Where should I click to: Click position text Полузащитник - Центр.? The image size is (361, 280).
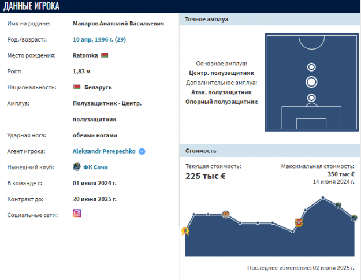coord(107,103)
